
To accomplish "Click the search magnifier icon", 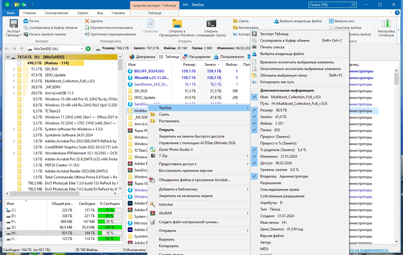I will click(x=353, y=5).
